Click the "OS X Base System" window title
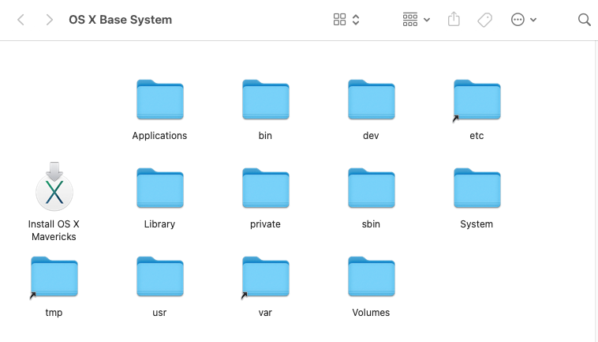The image size is (598, 342). tap(120, 20)
